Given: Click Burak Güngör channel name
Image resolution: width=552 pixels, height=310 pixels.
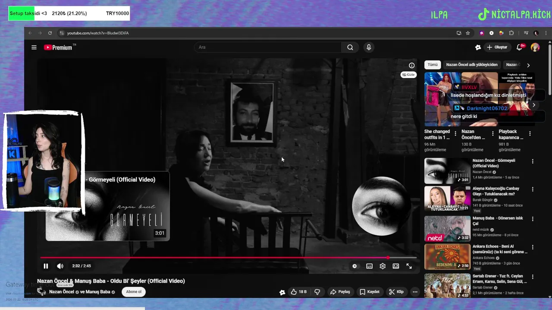Looking at the screenshot, I should (483, 200).
